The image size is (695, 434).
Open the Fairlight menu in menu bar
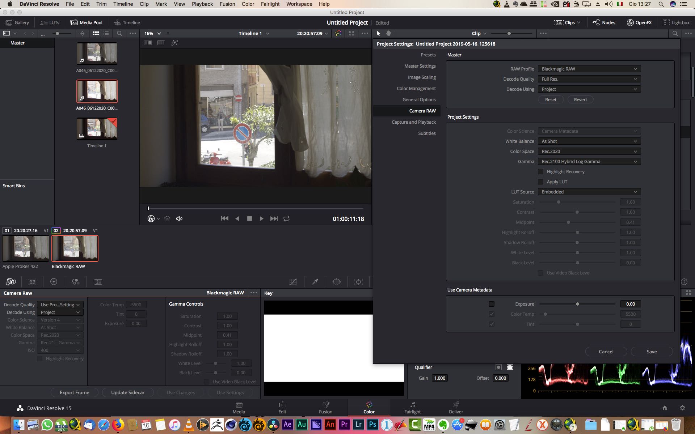coord(270,4)
